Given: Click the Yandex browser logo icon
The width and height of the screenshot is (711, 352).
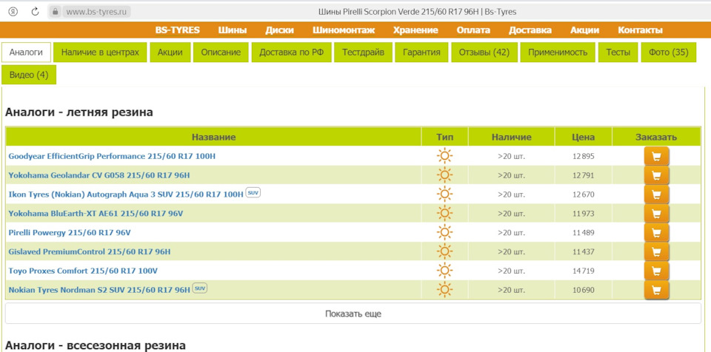Looking at the screenshot, I should point(13,12).
